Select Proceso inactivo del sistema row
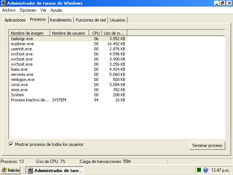The width and height of the screenshot is (233, 175). [68, 100]
